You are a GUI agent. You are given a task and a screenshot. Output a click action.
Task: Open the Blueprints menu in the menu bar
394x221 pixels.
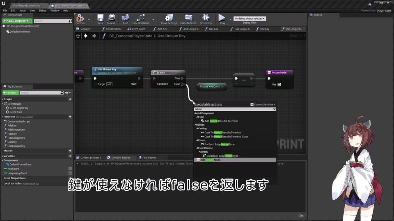[x=43, y=10]
